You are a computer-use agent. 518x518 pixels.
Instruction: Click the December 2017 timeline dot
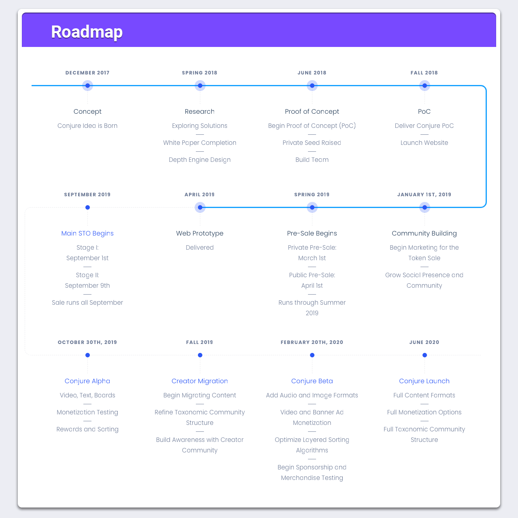click(x=87, y=85)
